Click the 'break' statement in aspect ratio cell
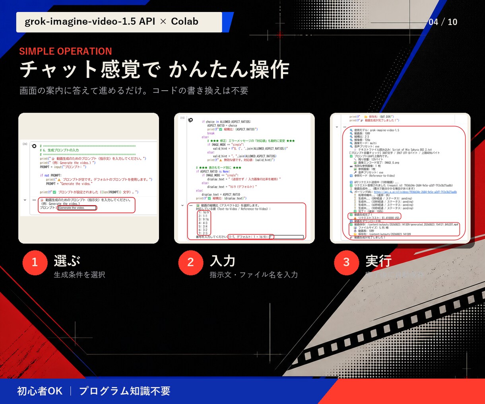485x404 pixels. [x=211, y=133]
